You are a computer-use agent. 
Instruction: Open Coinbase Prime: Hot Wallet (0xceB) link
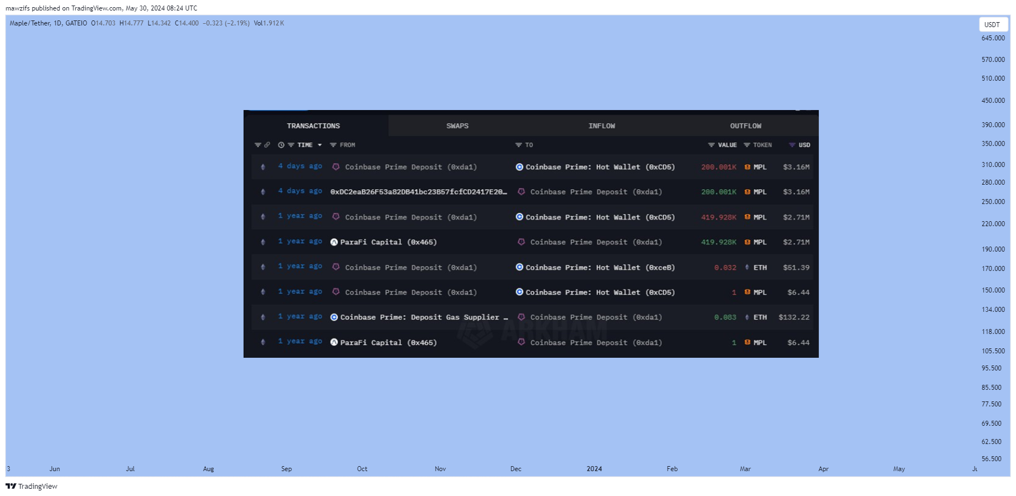pyautogui.click(x=600, y=268)
